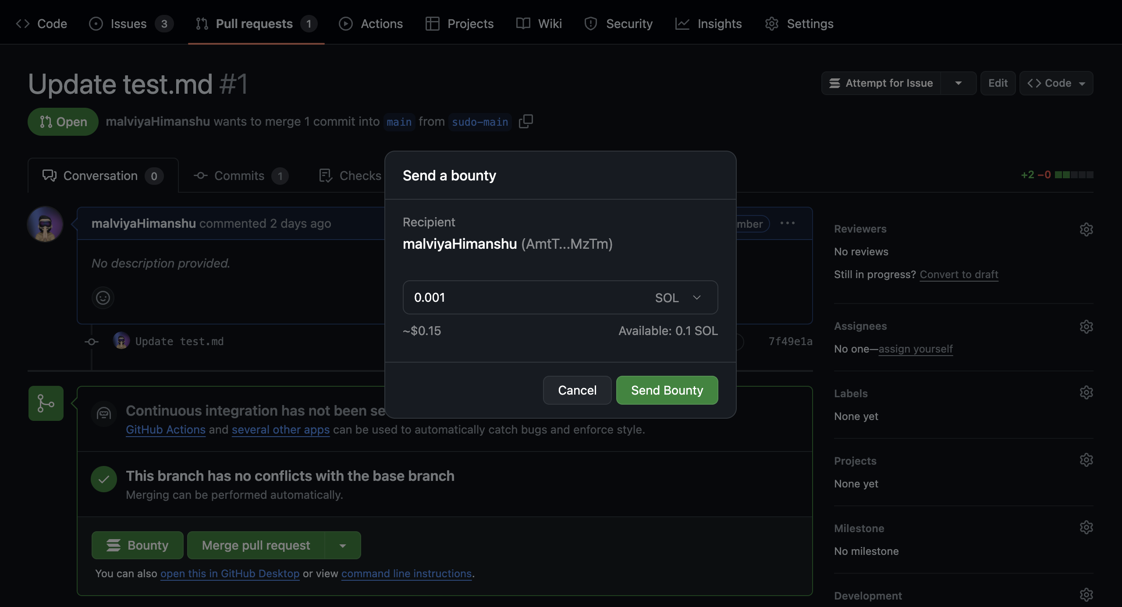Expand Attempt for Issue dropdown arrow

(x=958, y=83)
